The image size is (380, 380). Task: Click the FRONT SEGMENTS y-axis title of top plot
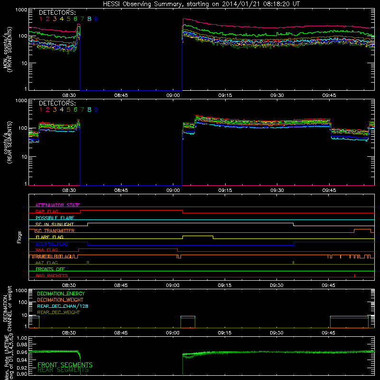(9, 50)
